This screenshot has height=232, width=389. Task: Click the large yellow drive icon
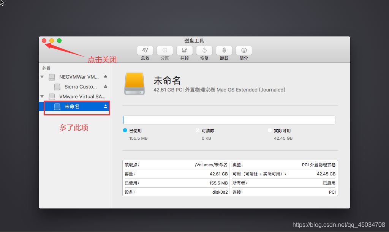134,84
